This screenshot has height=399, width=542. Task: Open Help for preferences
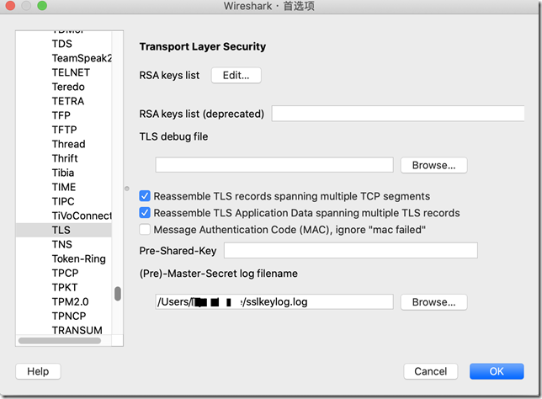point(38,371)
